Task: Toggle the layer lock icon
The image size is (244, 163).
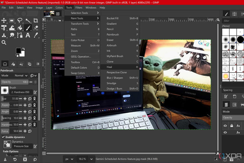Action: coord(232,126)
